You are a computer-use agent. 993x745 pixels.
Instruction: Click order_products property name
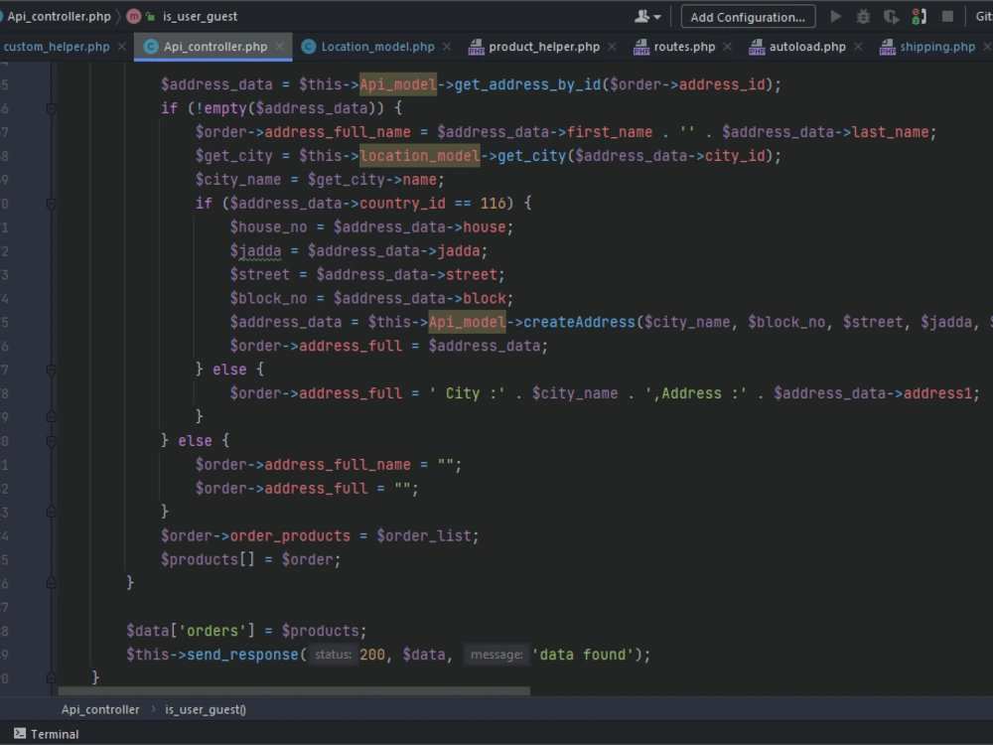[290, 536]
